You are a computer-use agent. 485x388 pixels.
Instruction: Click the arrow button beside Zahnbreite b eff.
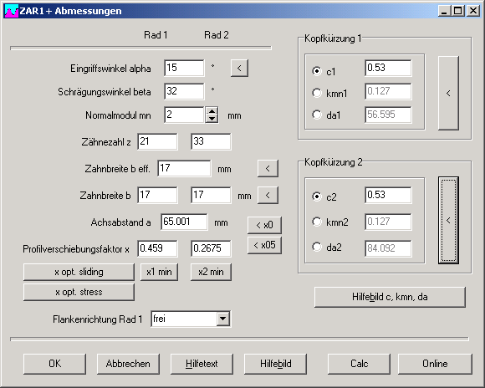pos(268,169)
